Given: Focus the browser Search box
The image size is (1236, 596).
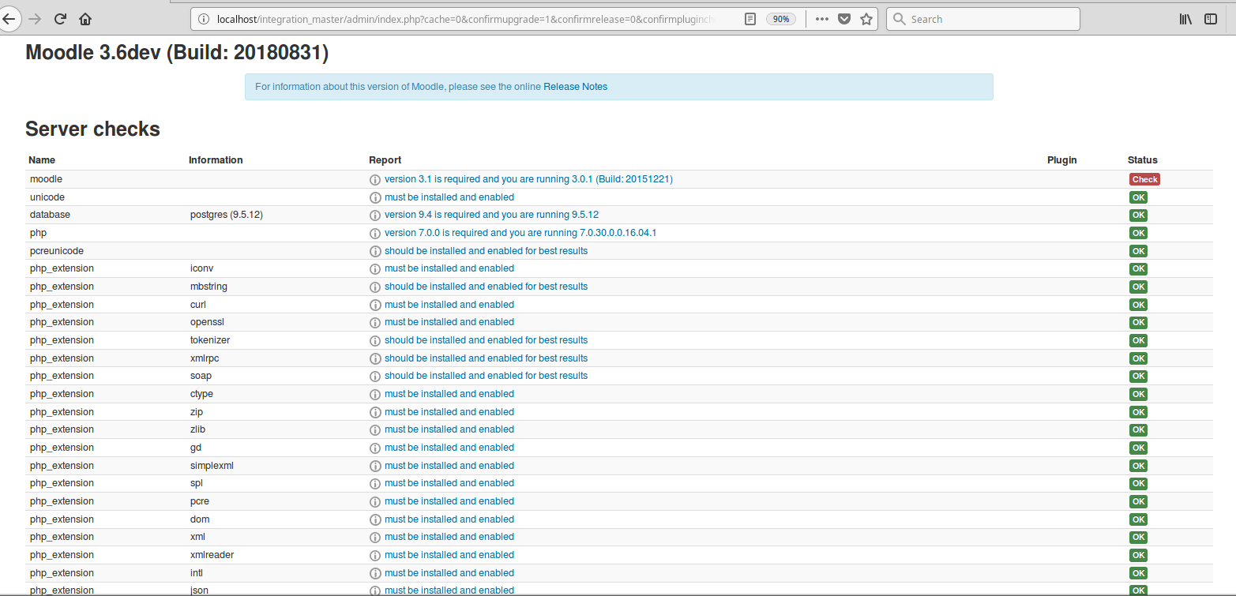Looking at the screenshot, I should (982, 19).
